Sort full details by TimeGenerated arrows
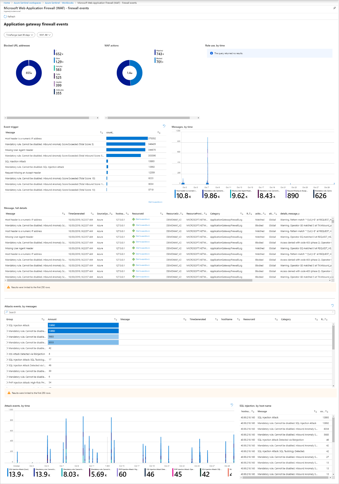This screenshot has width=339, height=484. [92, 214]
